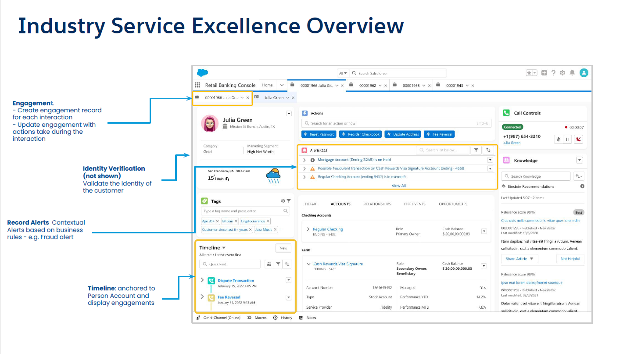
Task: Open Julia Green profile card dropdown
Action: pos(289,114)
